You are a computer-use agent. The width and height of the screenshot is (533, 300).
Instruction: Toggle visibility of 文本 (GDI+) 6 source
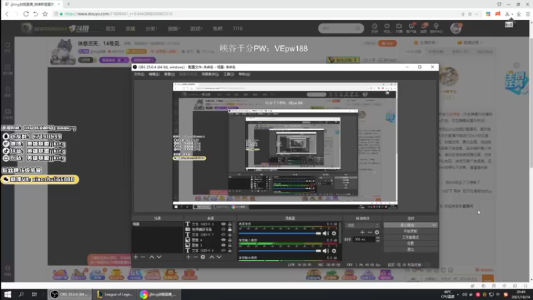coord(223,251)
